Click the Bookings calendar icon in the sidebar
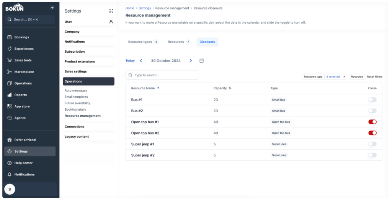The width and height of the screenshot is (392, 200). click(x=10, y=37)
